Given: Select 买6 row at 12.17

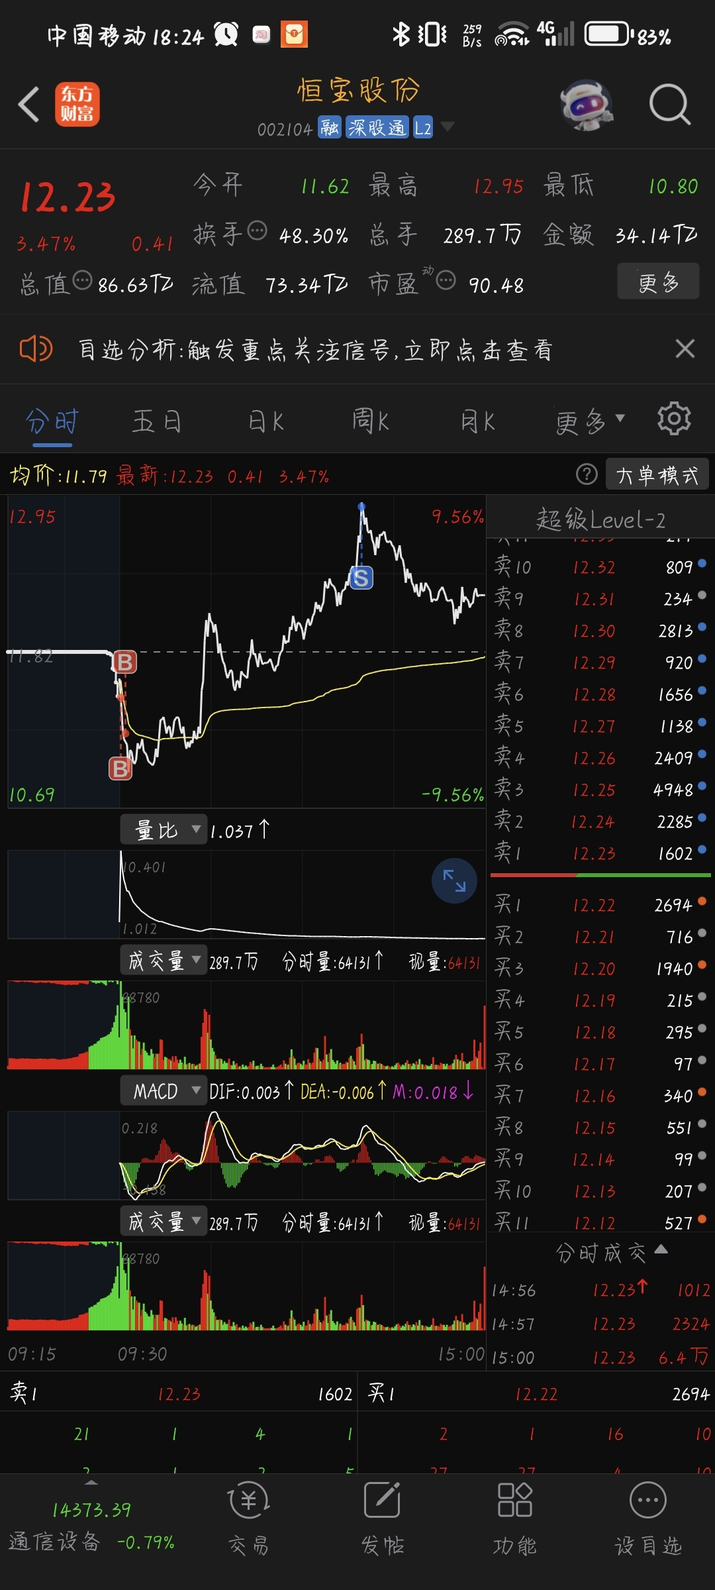Looking at the screenshot, I should (600, 1064).
